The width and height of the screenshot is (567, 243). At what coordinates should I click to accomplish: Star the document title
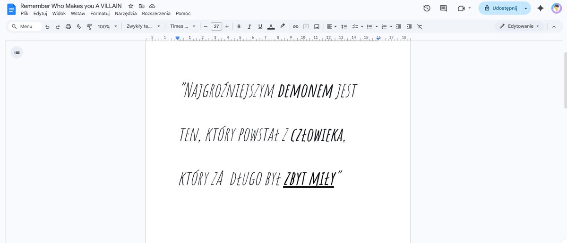pos(131,6)
